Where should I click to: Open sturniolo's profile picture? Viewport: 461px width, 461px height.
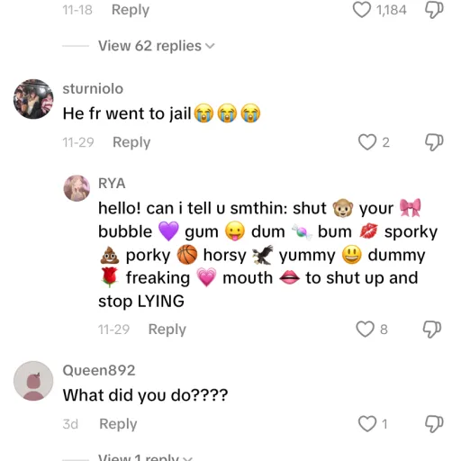click(x=33, y=99)
